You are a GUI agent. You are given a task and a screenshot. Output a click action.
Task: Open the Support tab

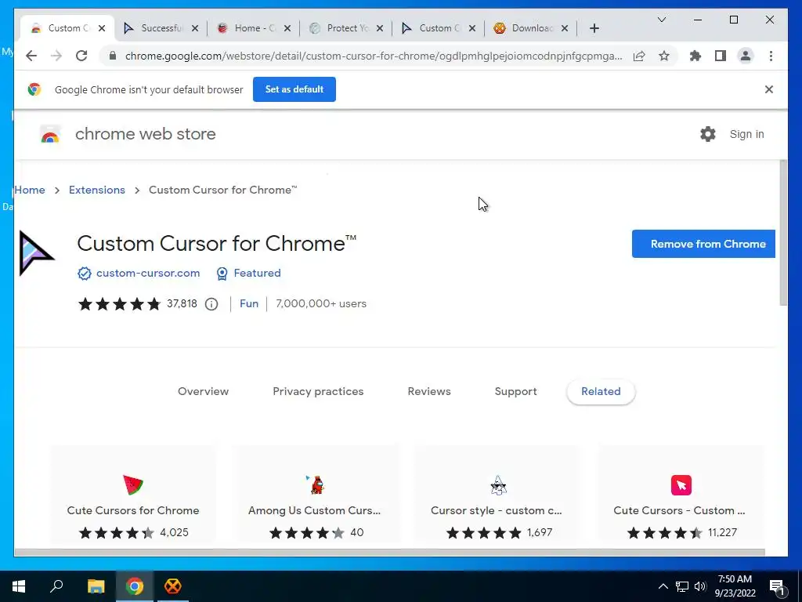515,392
